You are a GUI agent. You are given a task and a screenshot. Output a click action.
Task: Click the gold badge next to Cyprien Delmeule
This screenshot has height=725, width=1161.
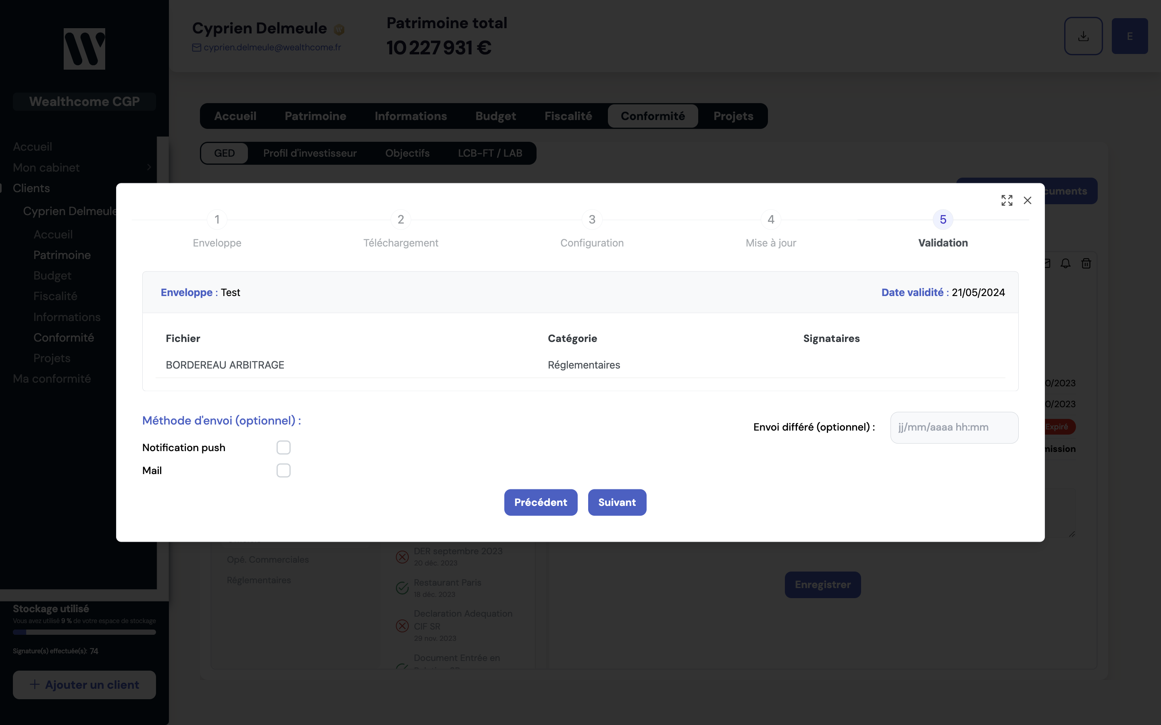339,30
